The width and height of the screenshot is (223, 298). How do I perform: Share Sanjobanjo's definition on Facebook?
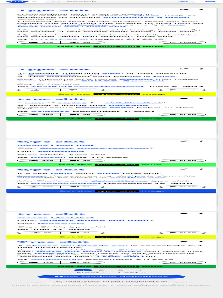click(201, 241)
